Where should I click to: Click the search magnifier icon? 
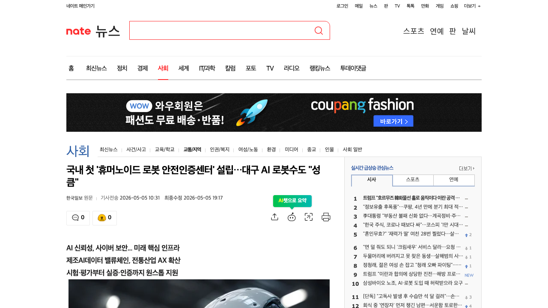[x=319, y=30]
